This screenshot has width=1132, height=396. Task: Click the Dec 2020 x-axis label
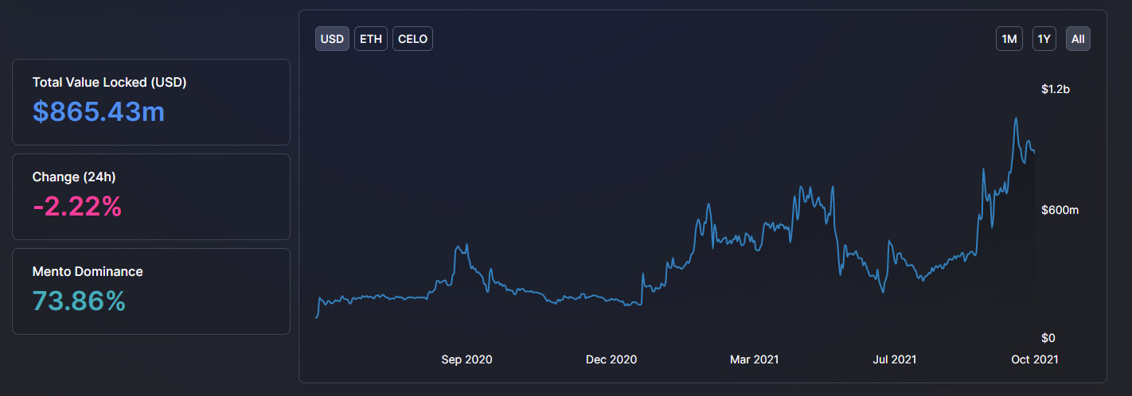click(x=611, y=359)
